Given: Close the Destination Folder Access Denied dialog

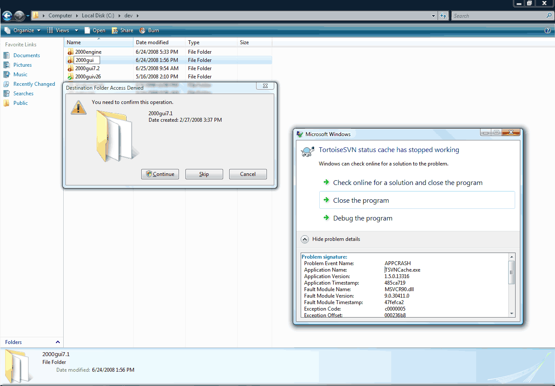Looking at the screenshot, I should click(x=265, y=86).
